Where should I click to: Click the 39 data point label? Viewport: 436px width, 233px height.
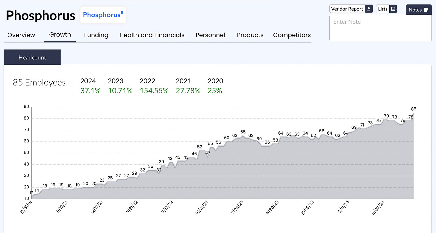(161, 162)
